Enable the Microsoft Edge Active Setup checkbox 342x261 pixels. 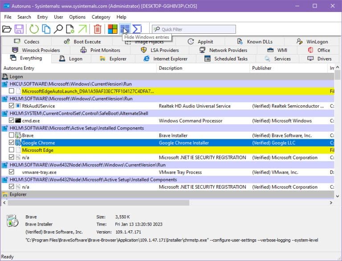(12, 150)
